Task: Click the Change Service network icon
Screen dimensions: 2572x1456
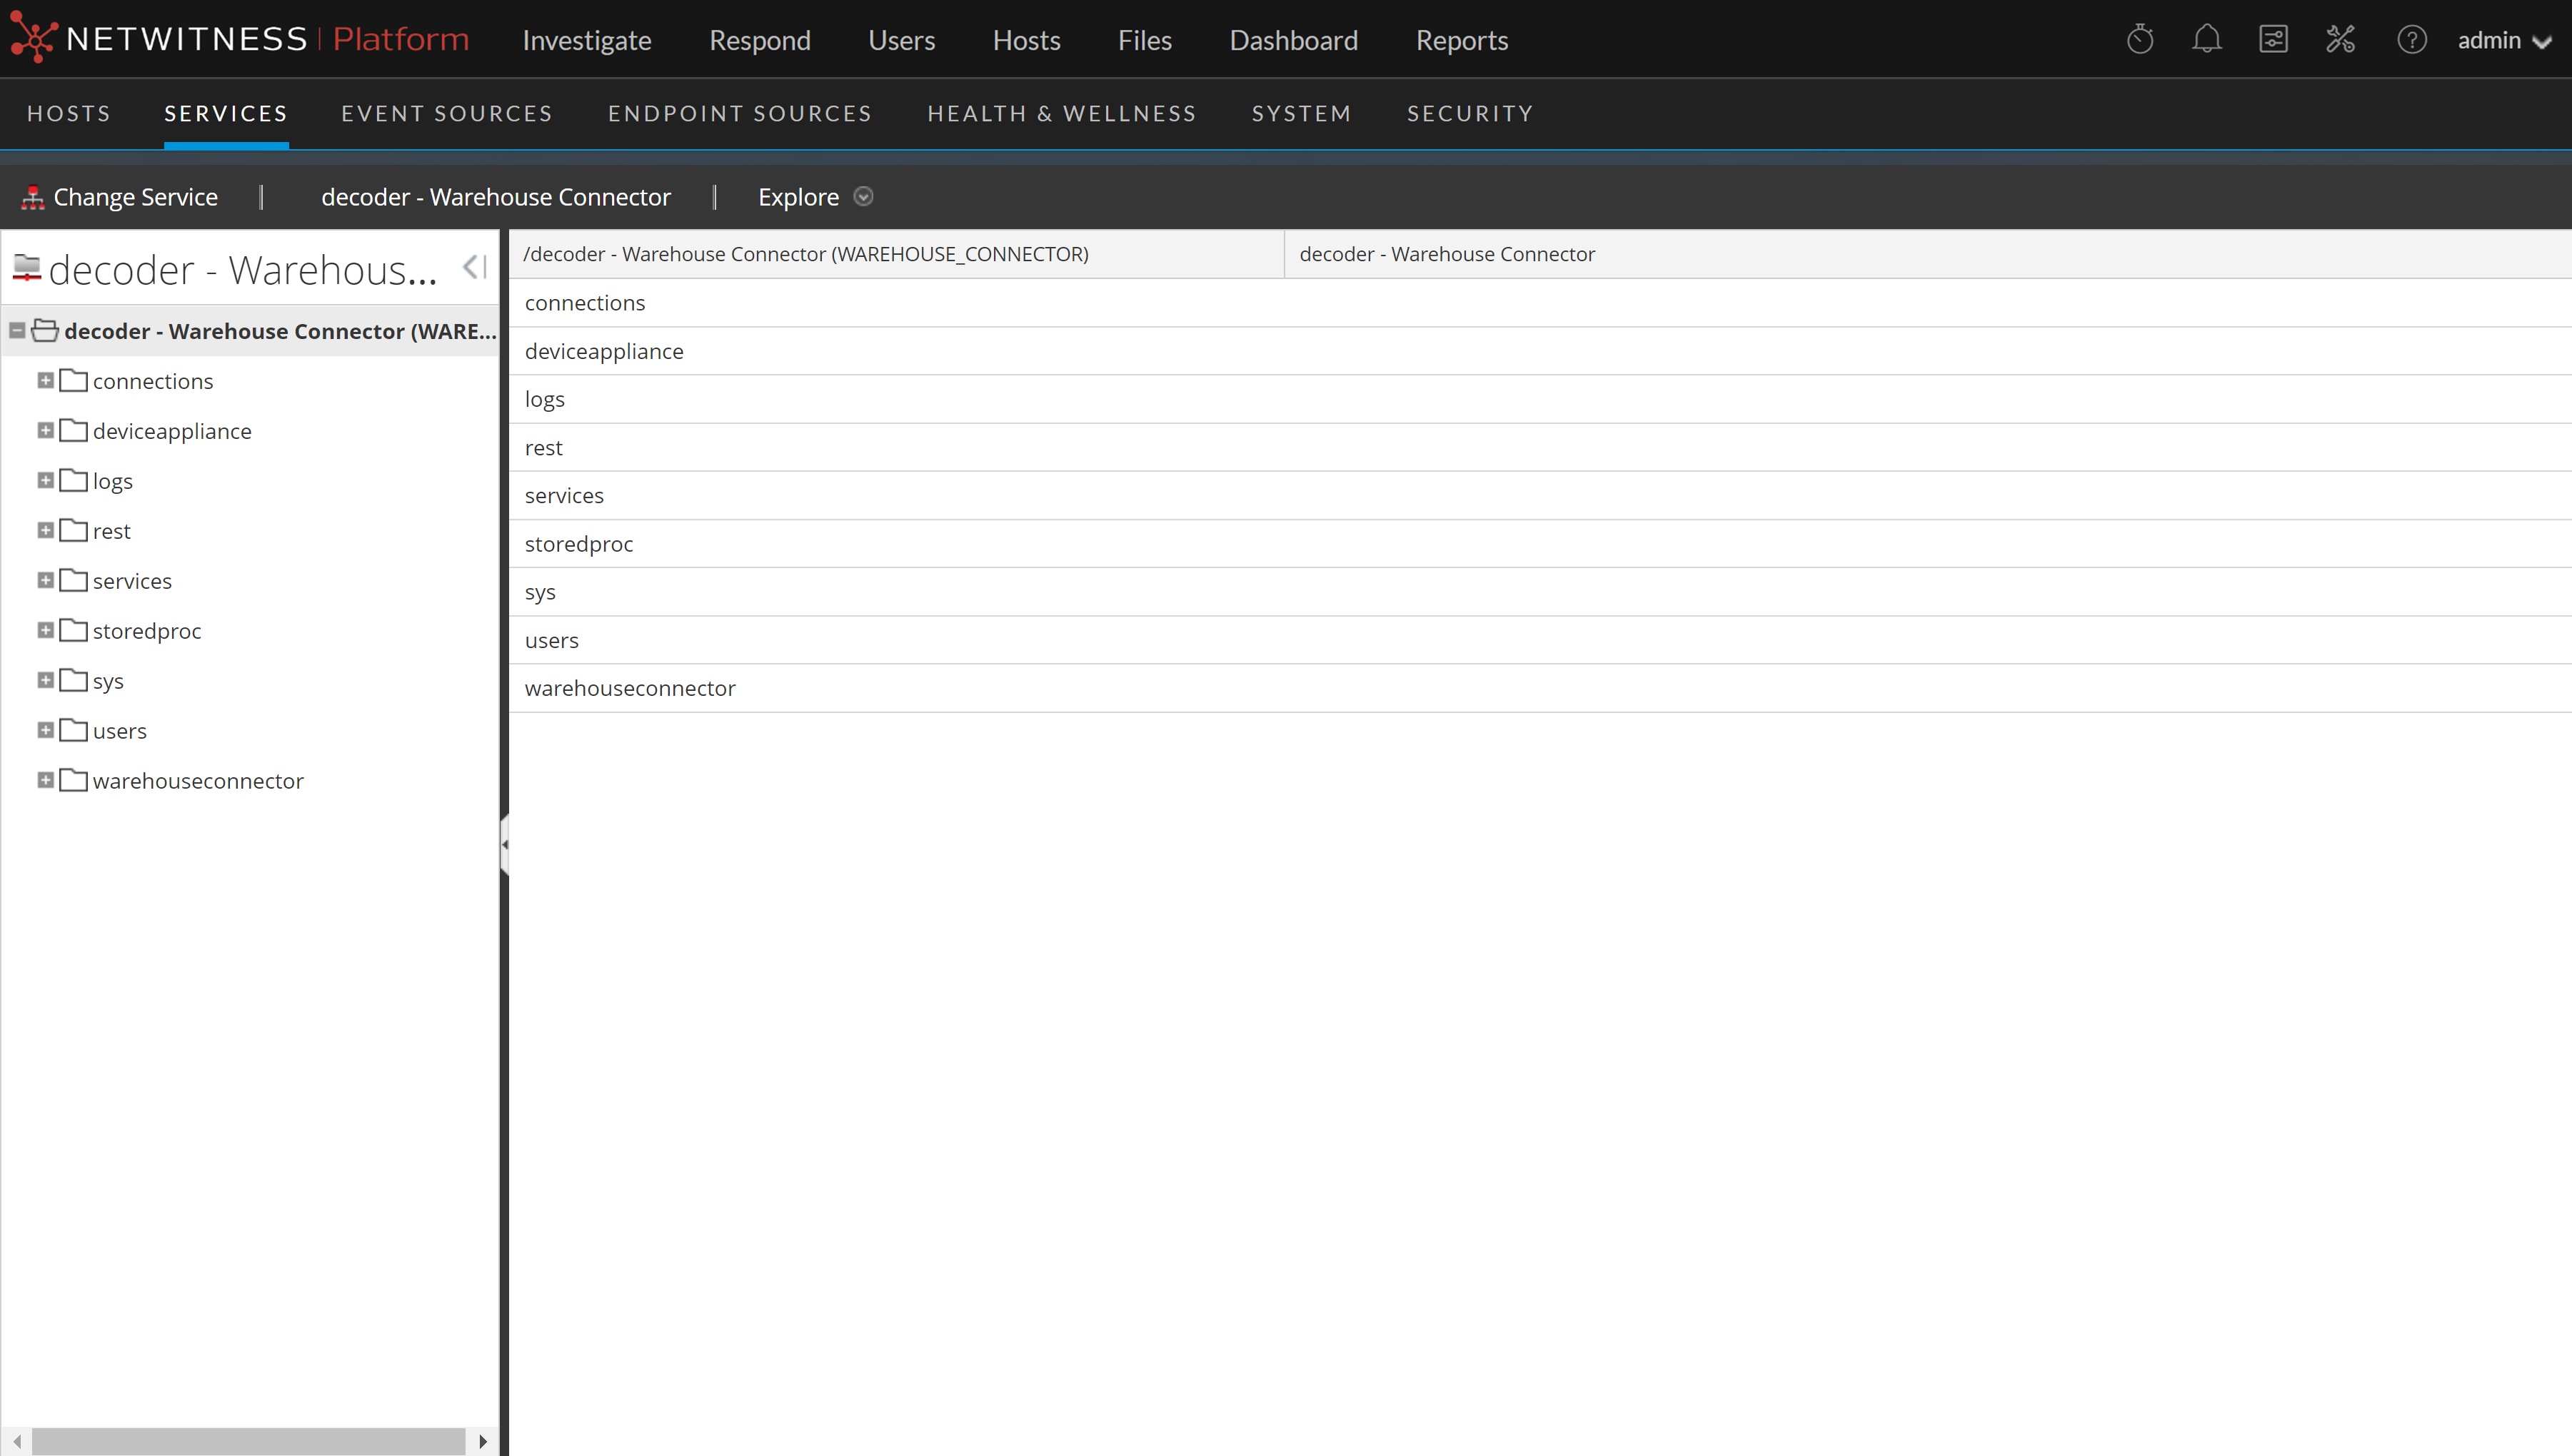Action: tap(33, 198)
